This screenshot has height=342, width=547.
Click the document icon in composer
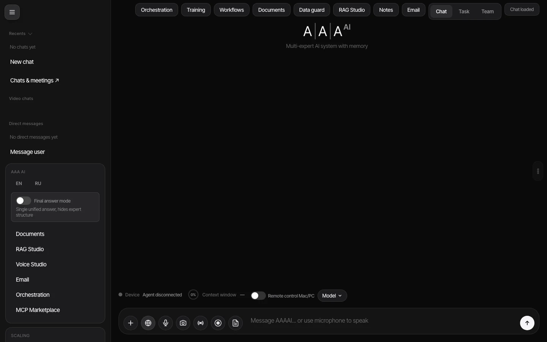click(236, 323)
